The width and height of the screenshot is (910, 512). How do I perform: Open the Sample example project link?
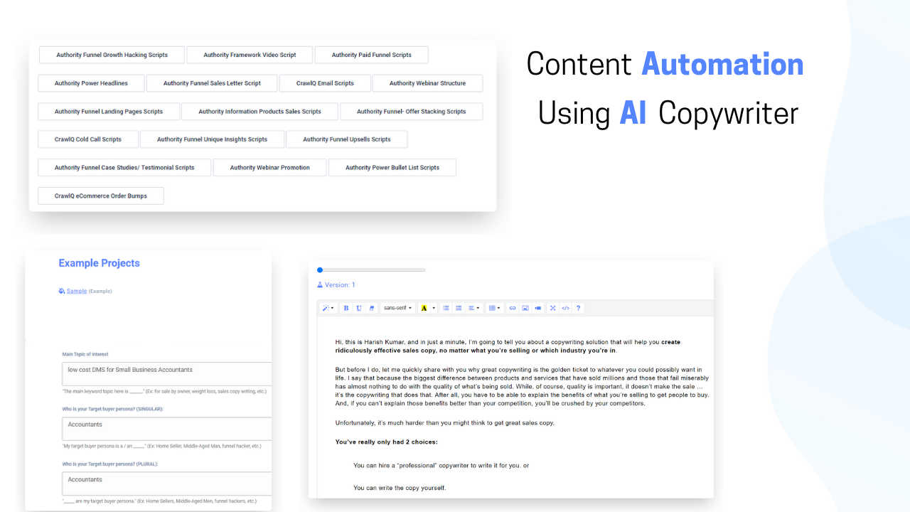point(77,291)
